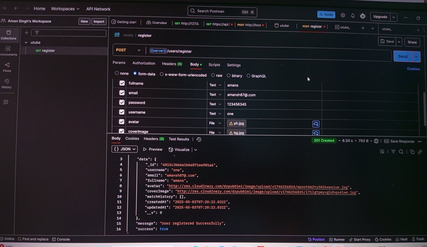427x247 pixels.
Task: Open the Send button arrow dropdown
Action: (x=417, y=57)
